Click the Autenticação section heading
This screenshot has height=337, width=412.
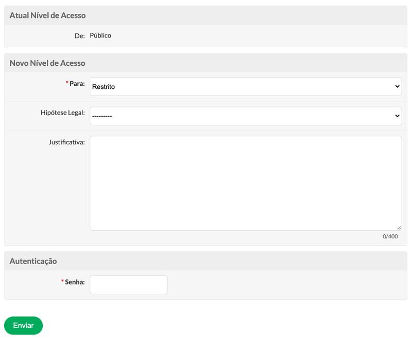click(33, 261)
